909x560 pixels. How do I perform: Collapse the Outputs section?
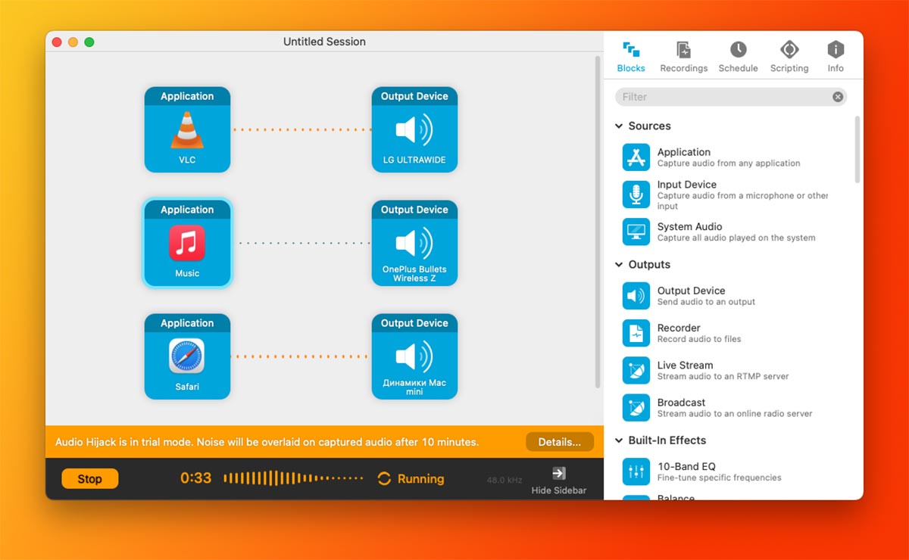[619, 265]
